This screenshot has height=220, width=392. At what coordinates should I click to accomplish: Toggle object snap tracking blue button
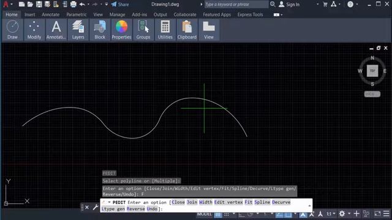coord(279,215)
